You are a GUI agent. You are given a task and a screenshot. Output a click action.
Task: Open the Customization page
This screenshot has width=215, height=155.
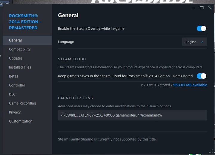point(21,121)
